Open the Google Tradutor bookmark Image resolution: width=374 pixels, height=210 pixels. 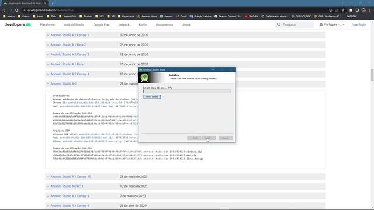pos(200,16)
